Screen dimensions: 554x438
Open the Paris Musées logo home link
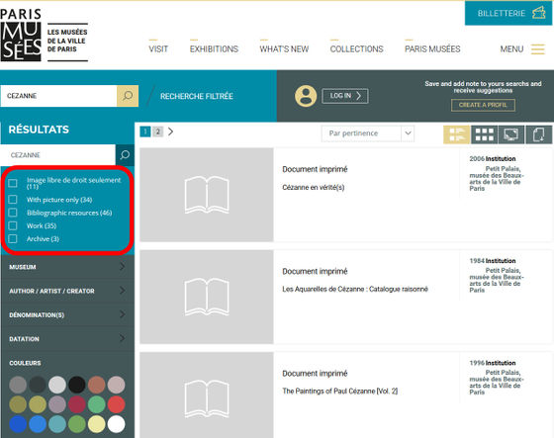[x=44, y=36]
